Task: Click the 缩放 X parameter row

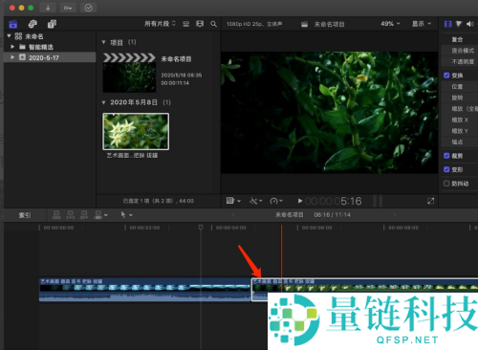Action: pyautogui.click(x=459, y=120)
